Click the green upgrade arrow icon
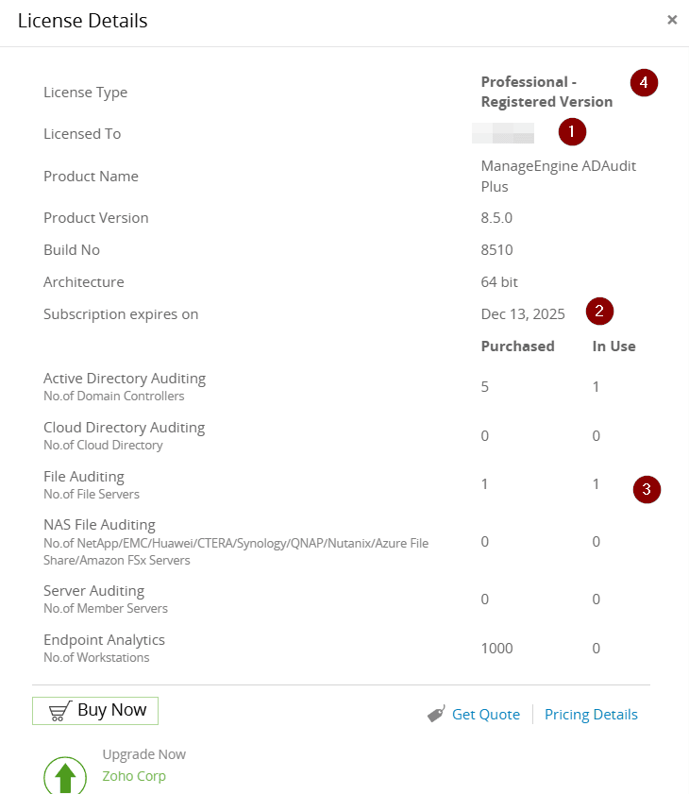Screen dimensions: 689x794 (x=65, y=776)
